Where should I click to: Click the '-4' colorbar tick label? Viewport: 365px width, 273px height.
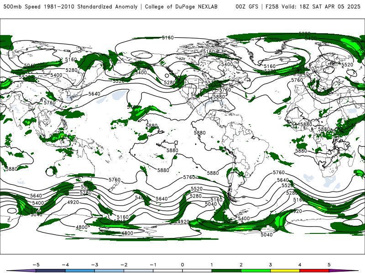tap(65, 265)
